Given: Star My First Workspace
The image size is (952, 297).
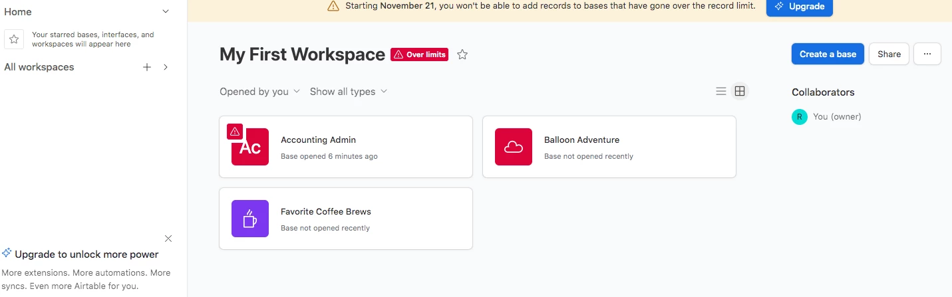Looking at the screenshot, I should coord(462,54).
